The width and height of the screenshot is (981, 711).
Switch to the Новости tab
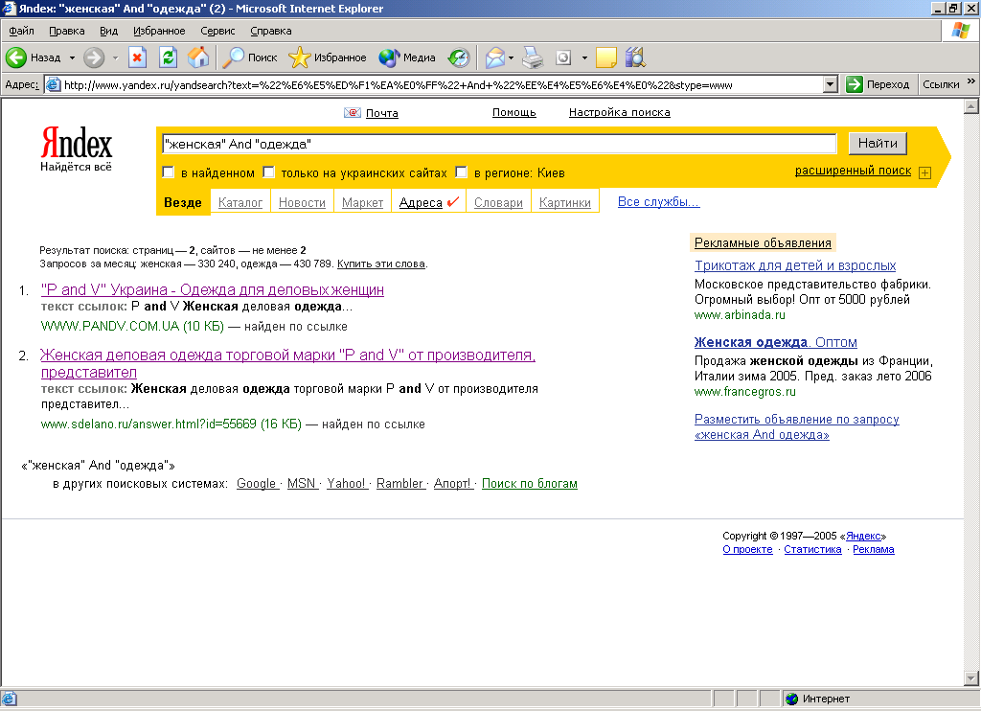302,203
